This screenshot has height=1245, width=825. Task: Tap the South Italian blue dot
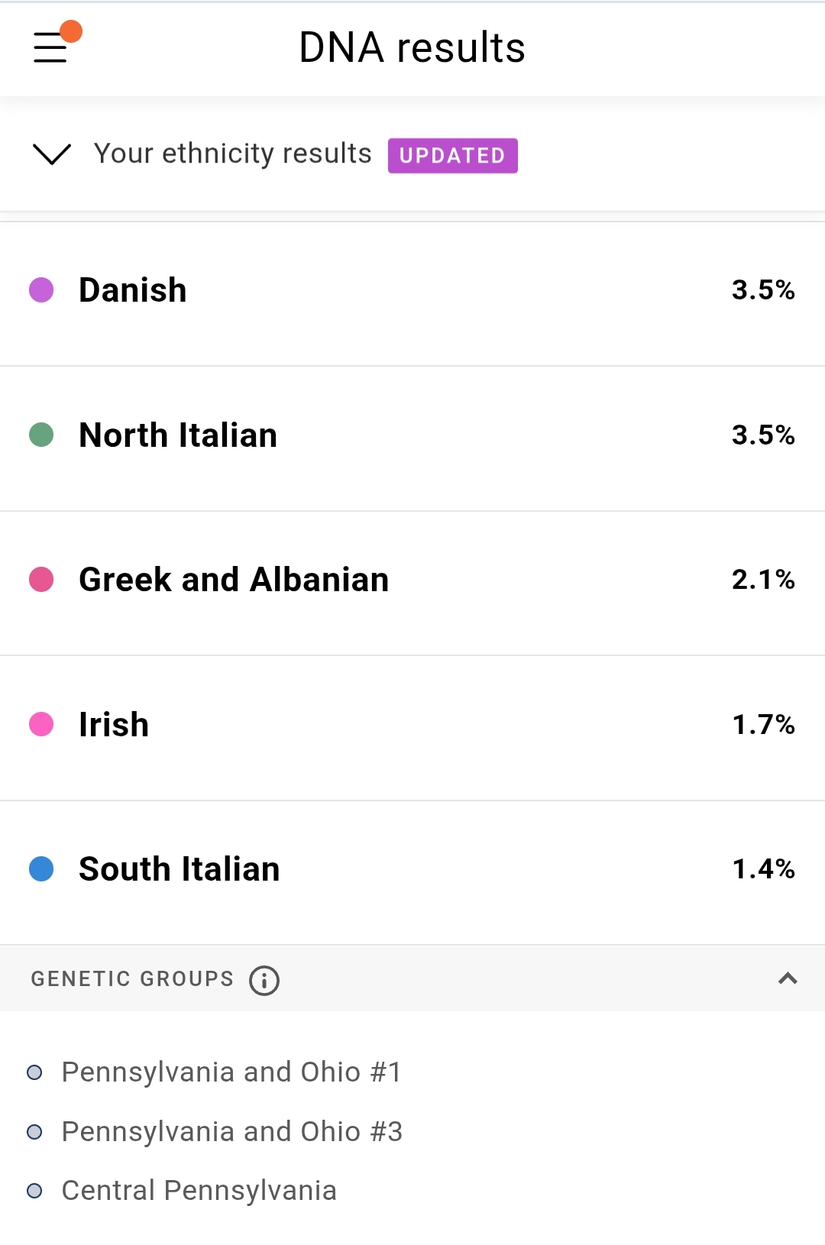pyautogui.click(x=41, y=868)
